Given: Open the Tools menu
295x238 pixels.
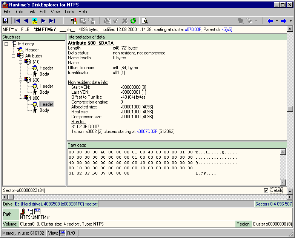Looking at the screenshot, I should [x=69, y=12].
